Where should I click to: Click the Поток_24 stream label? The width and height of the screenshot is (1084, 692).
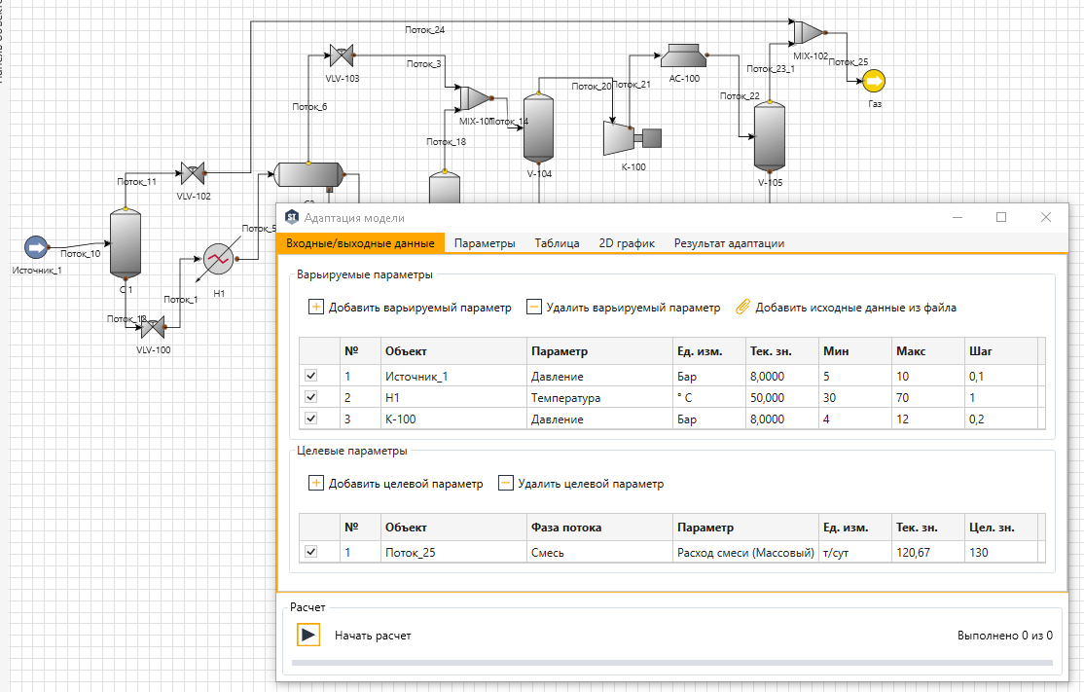click(424, 30)
